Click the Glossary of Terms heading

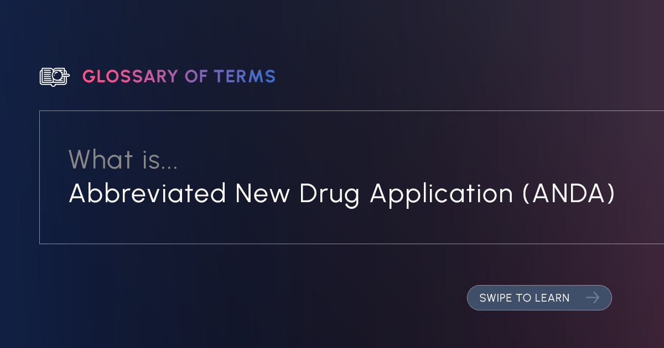tap(179, 77)
